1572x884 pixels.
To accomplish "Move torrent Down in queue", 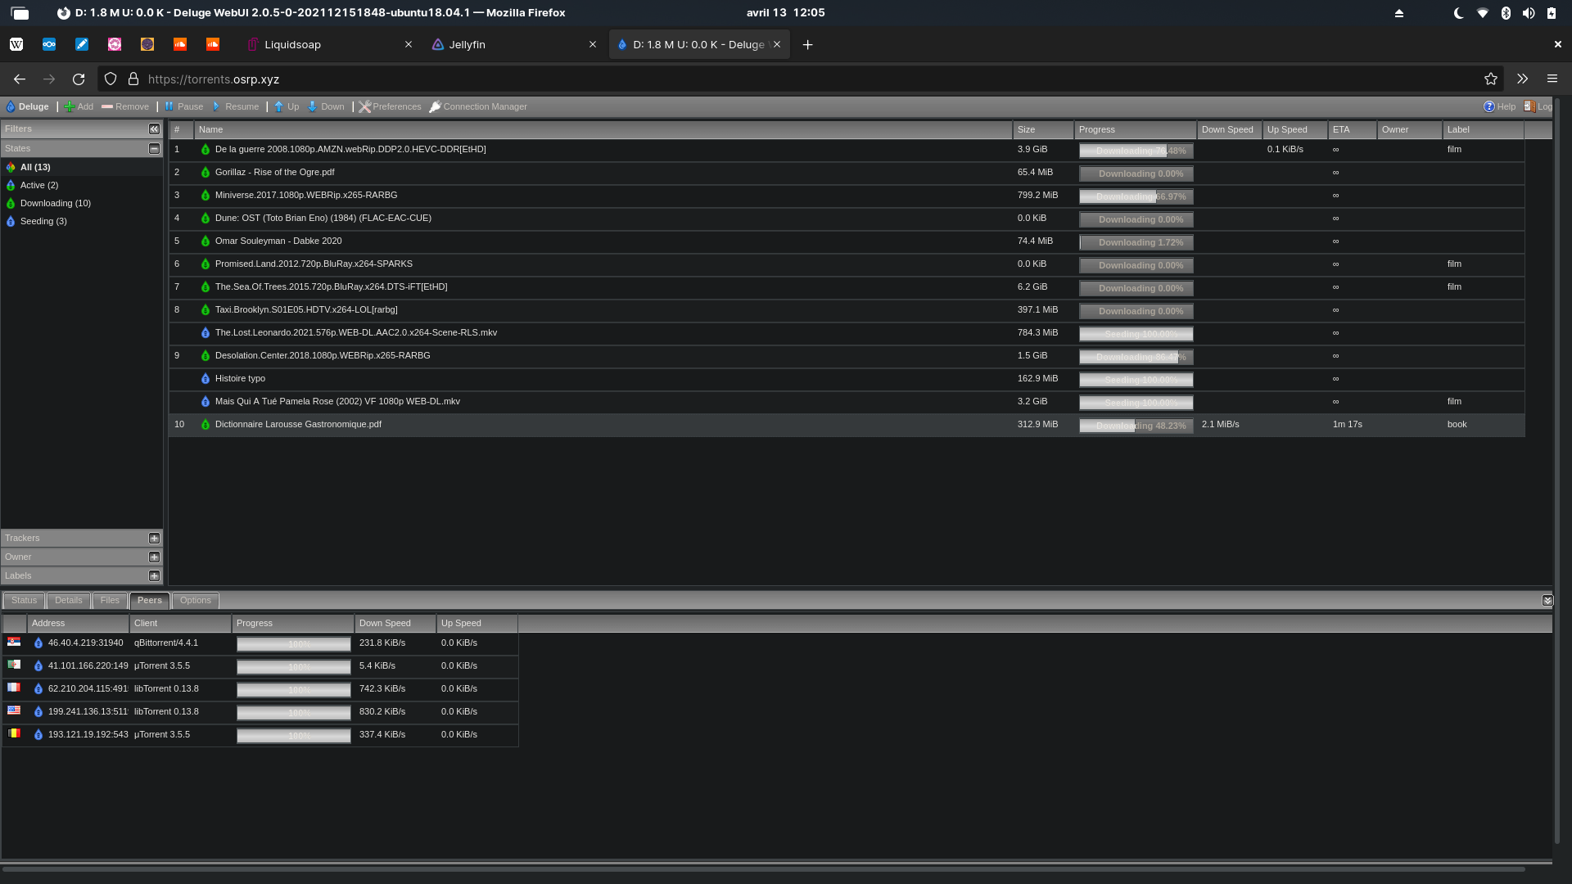I will 326,106.
